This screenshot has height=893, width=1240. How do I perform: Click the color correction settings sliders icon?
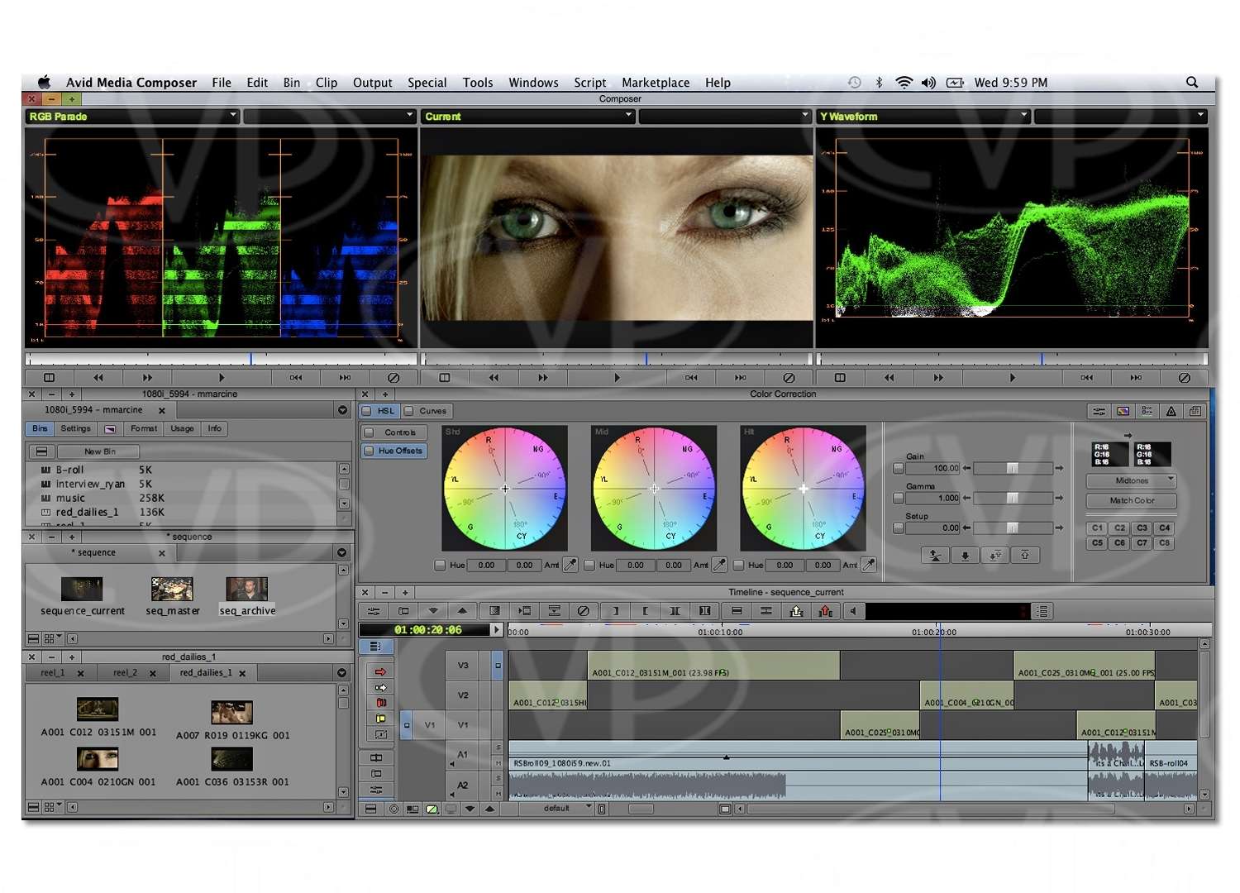click(1099, 411)
